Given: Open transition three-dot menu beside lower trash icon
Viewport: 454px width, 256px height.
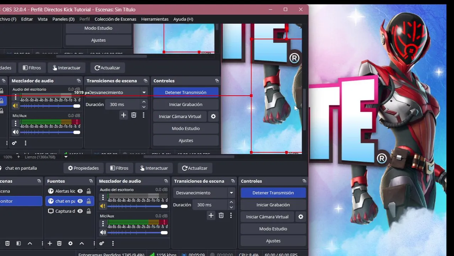Looking at the screenshot, I should (x=231, y=215).
